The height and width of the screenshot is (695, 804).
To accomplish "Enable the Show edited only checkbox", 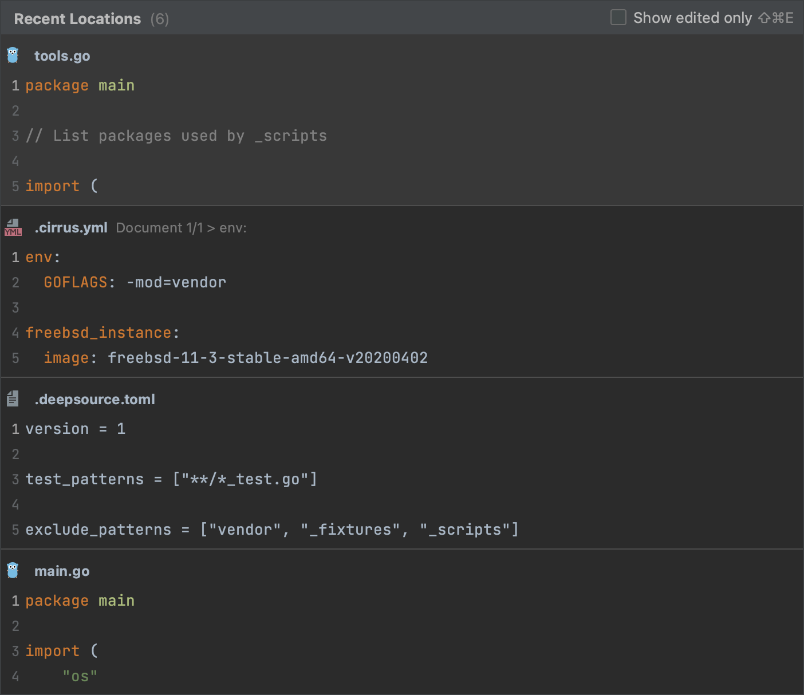I will (x=618, y=18).
